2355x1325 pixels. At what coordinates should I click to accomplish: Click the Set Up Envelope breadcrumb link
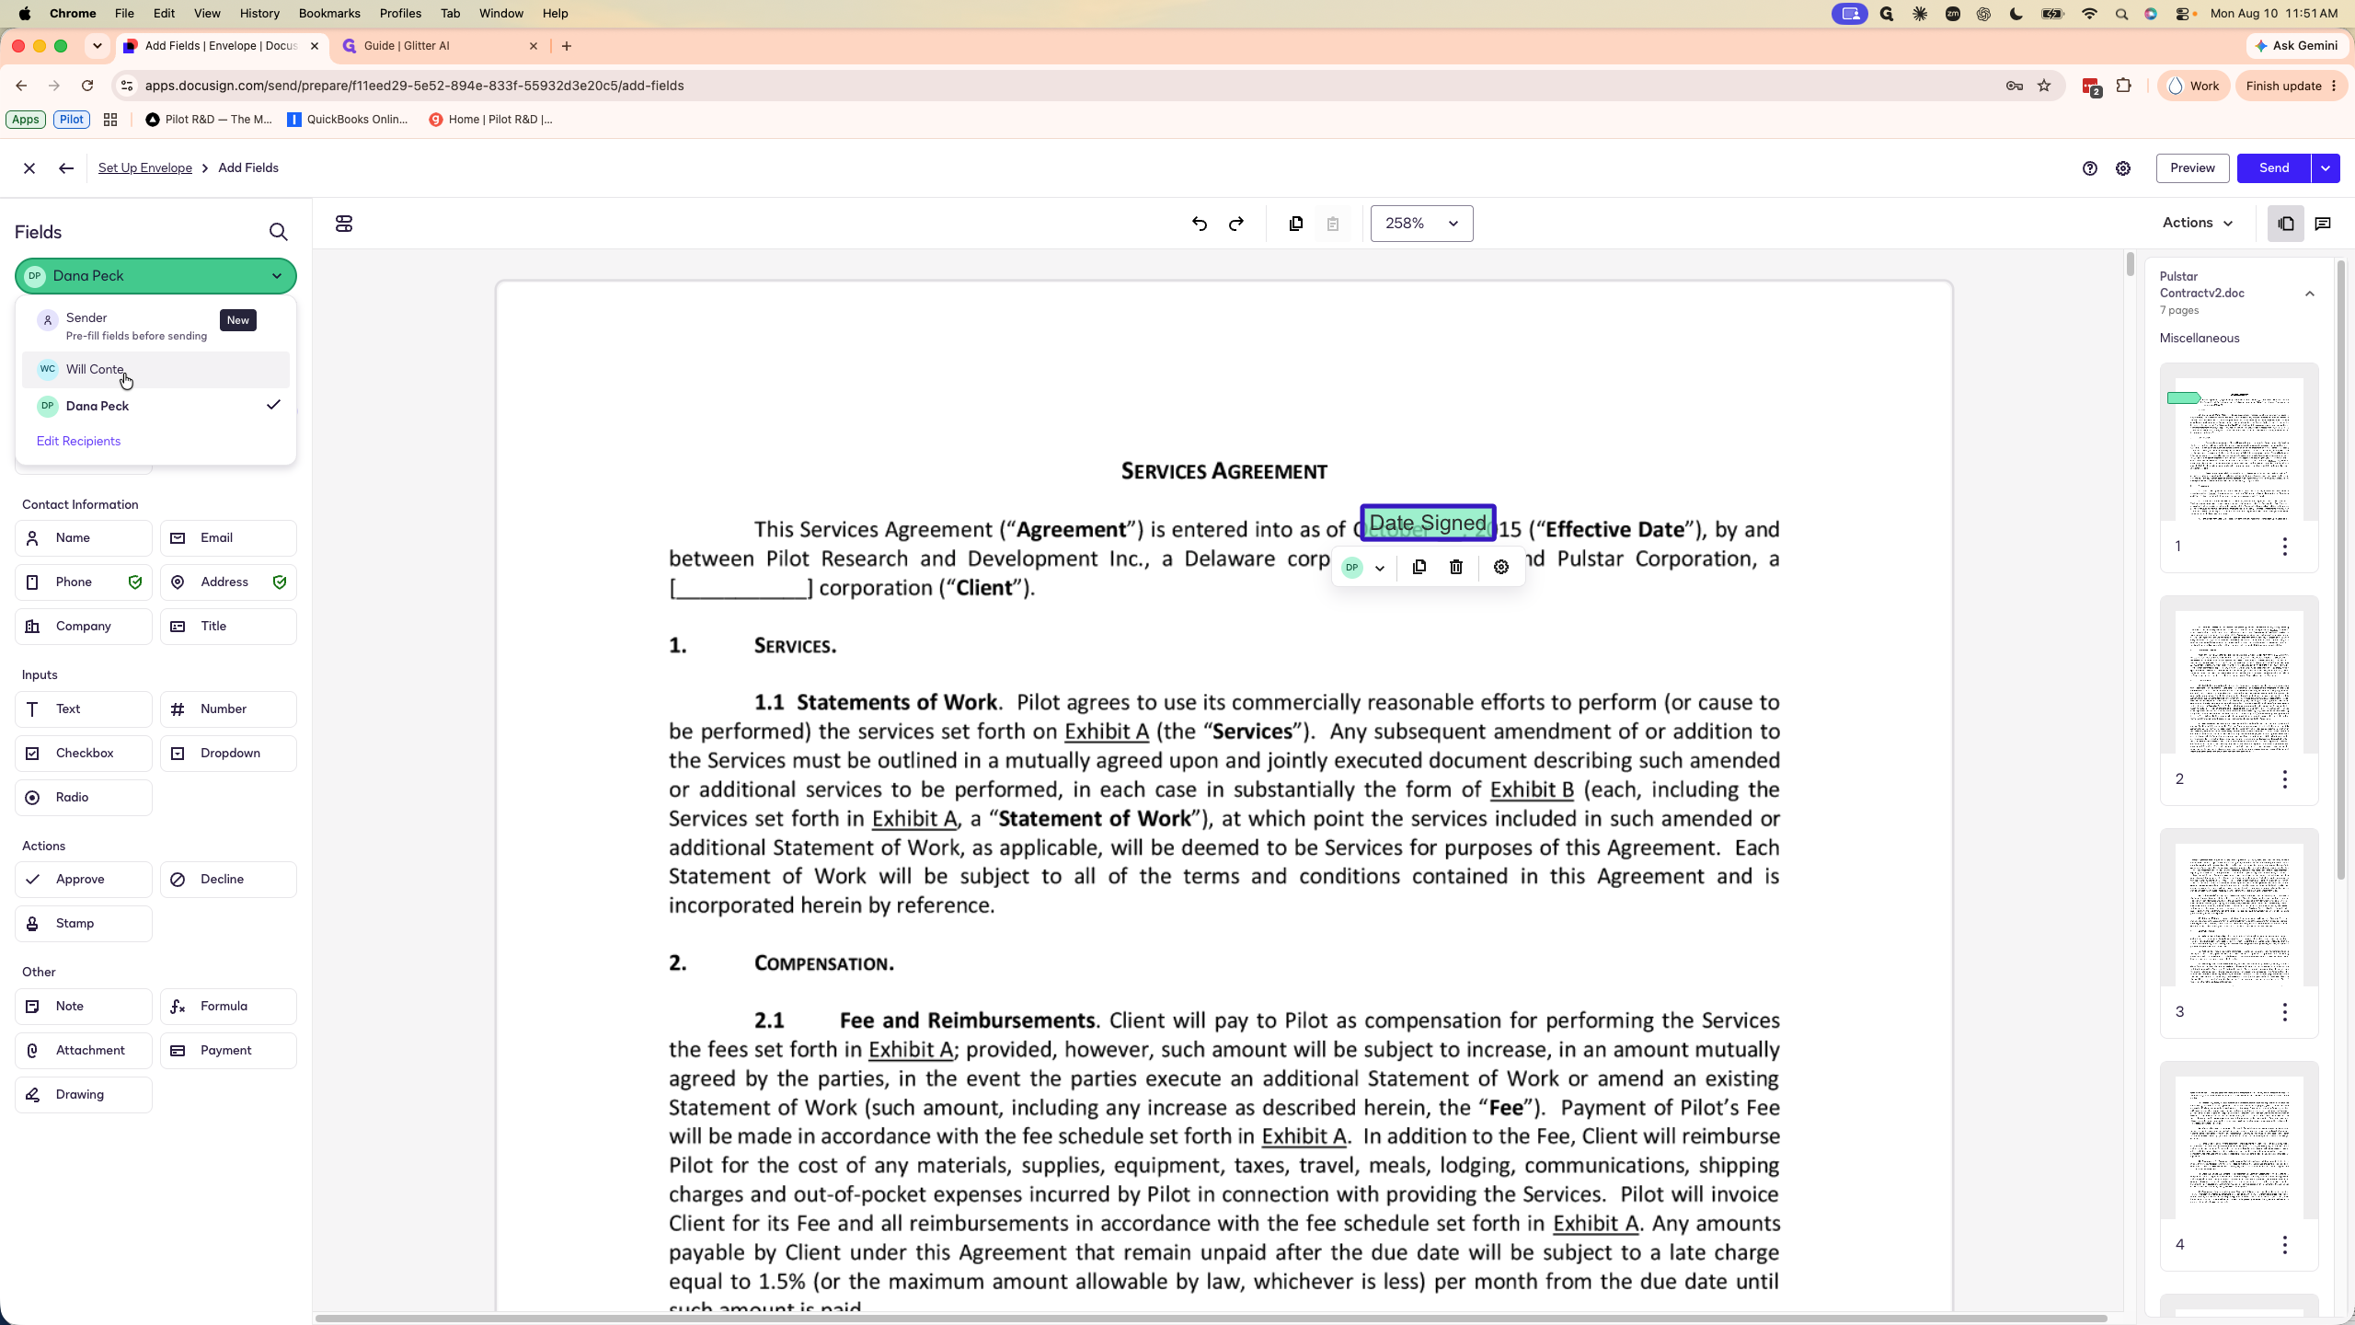(145, 168)
